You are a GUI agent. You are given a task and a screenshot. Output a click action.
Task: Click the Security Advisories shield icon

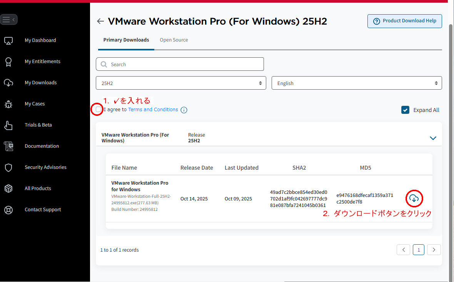coord(8,167)
